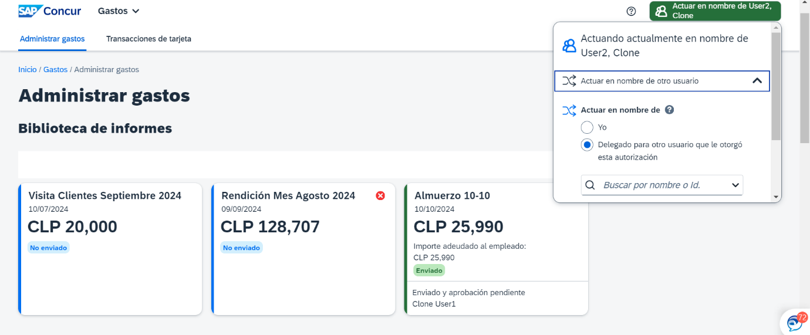Select the Yo radio button
810x335 pixels.
click(587, 127)
